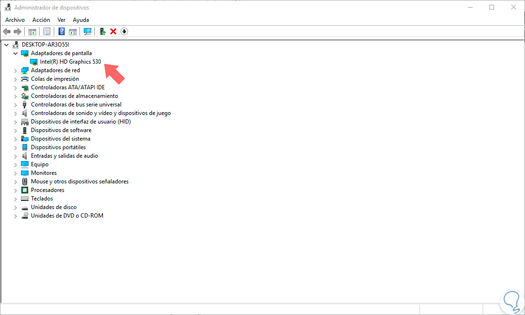This screenshot has height=315, width=525.
Task: Select the Adaptadores de pantalla label
Action: (61, 53)
